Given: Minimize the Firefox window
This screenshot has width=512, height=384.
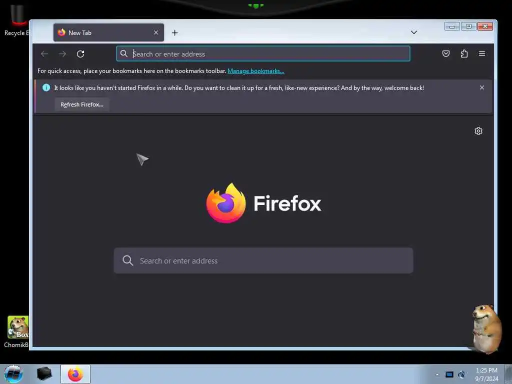Looking at the screenshot, I should point(452,26).
